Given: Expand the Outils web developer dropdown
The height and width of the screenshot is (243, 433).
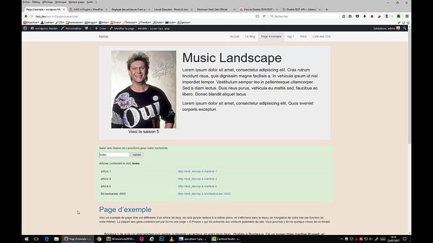Looking at the screenshot, I should [x=158, y=22].
